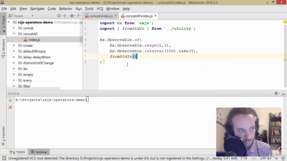Open the Window menu

113,8
